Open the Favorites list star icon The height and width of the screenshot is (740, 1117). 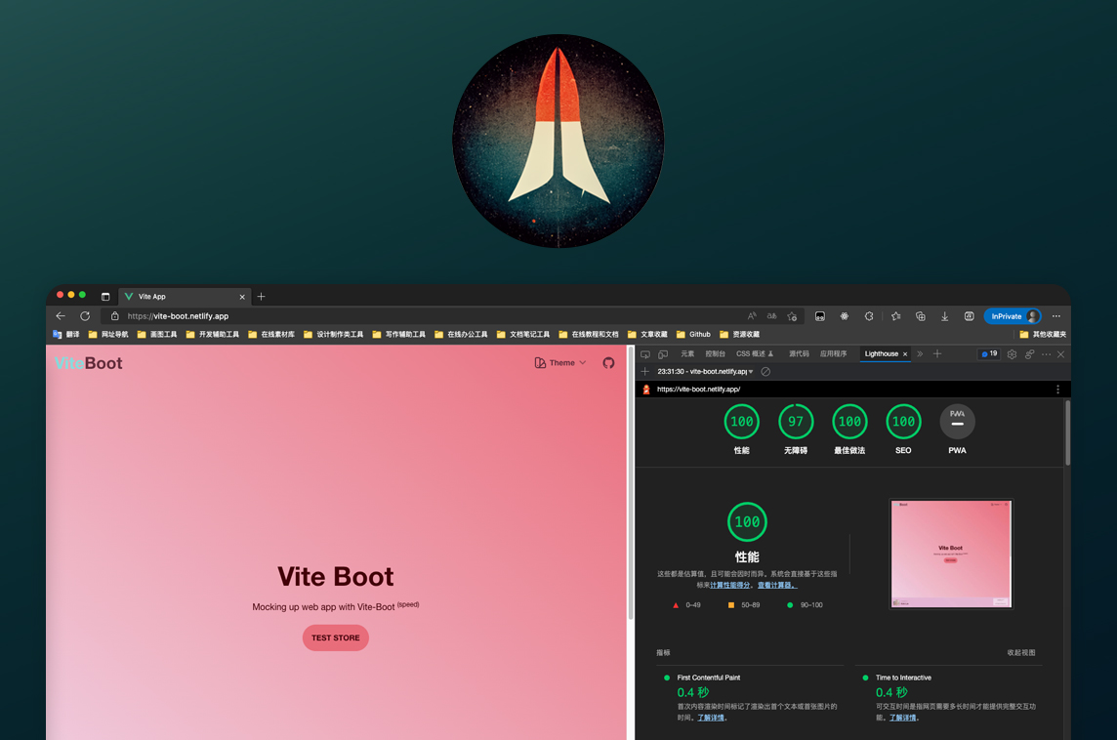(x=896, y=316)
